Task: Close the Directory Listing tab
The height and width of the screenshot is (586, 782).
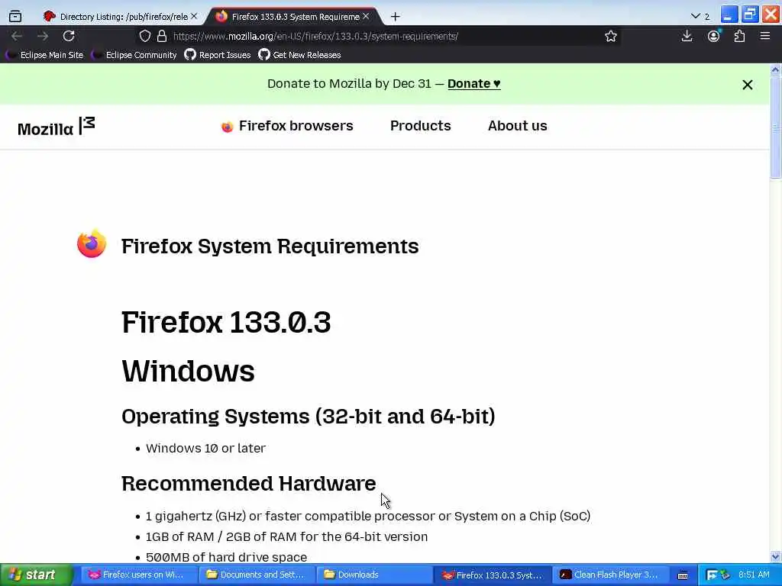Action: [x=194, y=16]
